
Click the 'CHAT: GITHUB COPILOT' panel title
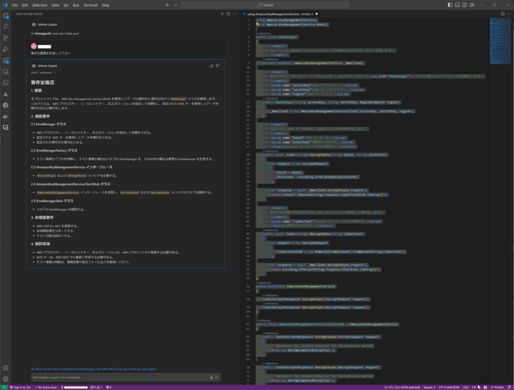tap(29, 14)
